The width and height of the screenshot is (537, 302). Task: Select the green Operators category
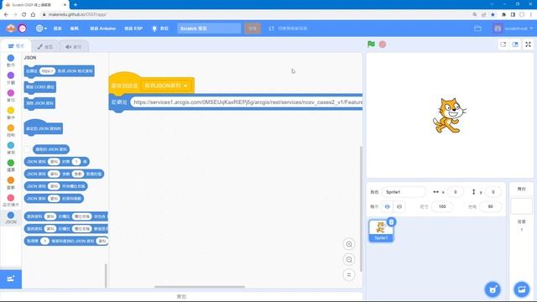(x=11, y=165)
